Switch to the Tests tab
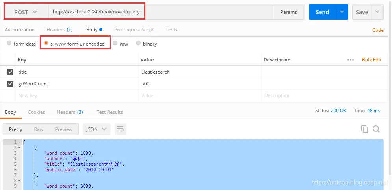 [x=171, y=30]
